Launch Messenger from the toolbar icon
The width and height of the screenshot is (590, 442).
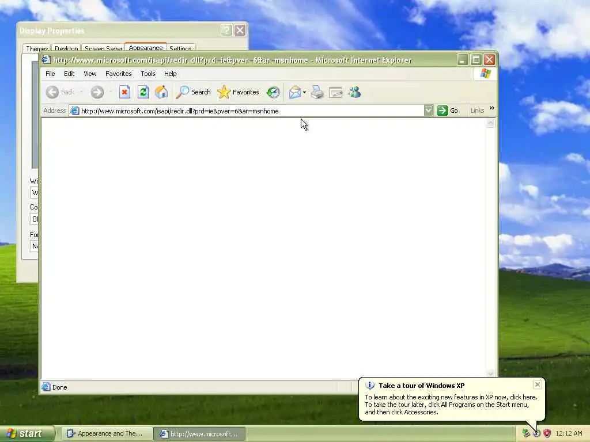click(354, 92)
